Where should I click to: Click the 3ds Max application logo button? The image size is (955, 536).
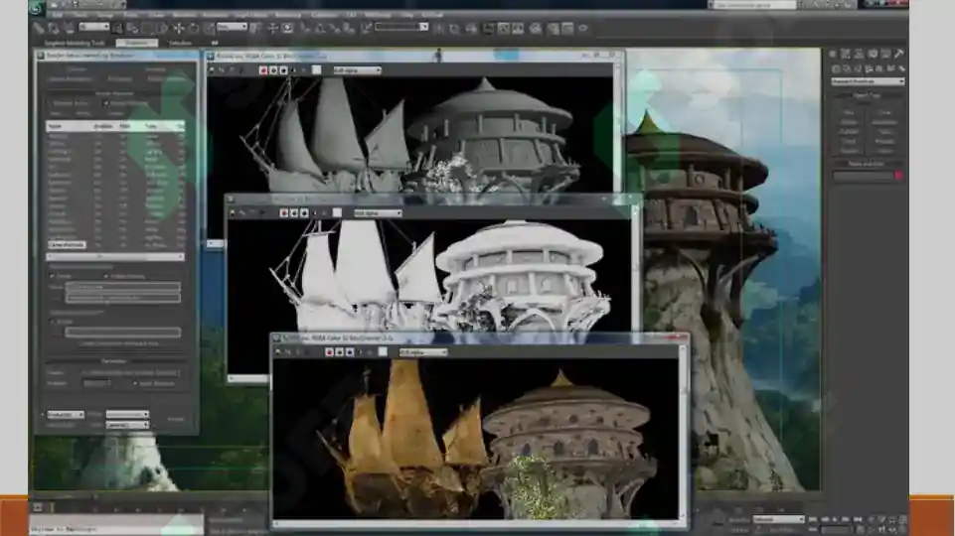pyautogui.click(x=37, y=7)
